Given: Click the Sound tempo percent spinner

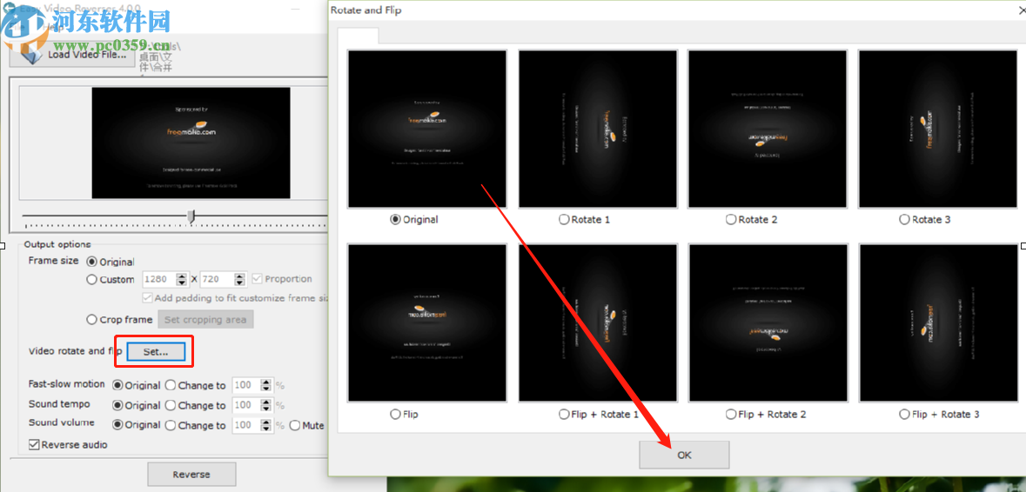Looking at the screenshot, I should [266, 405].
